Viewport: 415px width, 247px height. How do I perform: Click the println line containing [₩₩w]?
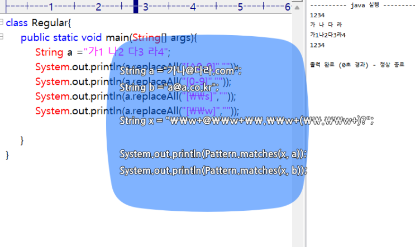pos(137,111)
